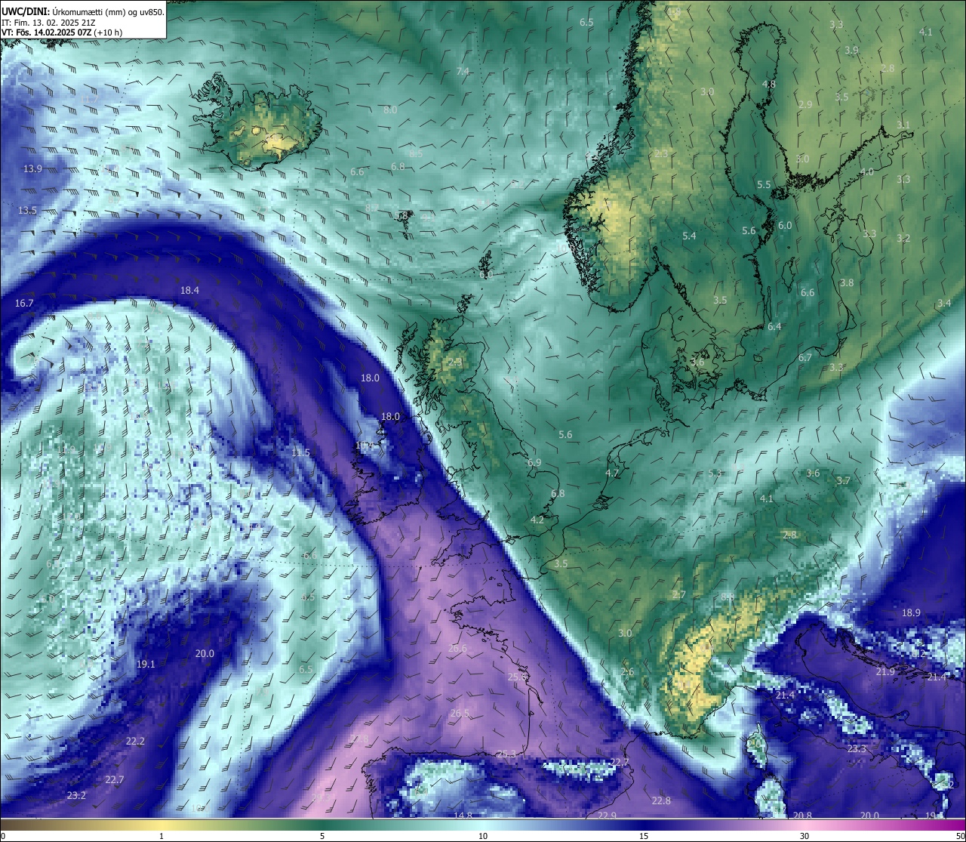Image resolution: width=966 pixels, height=842 pixels.
Task: Click the '10' tick label on the color scale
Action: (x=483, y=836)
